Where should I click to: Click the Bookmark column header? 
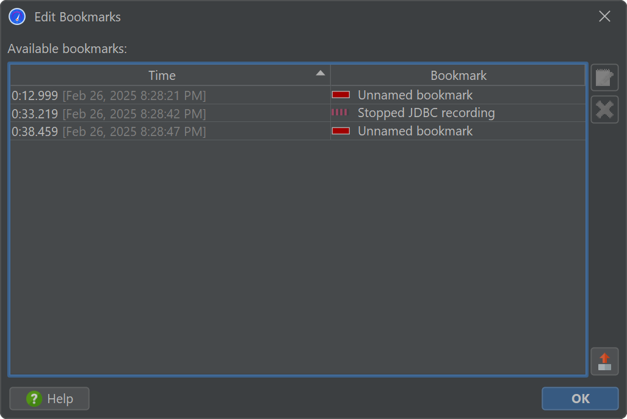pos(458,76)
